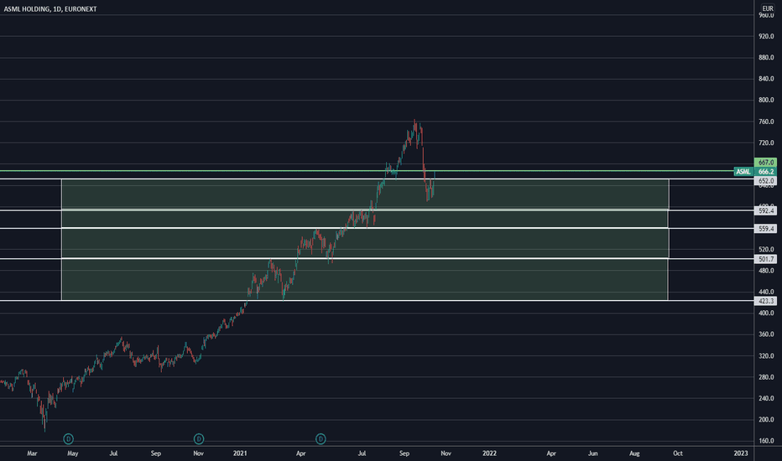The width and height of the screenshot is (782, 461).
Task: Click the 2022 label on time axis
Action: pos(489,453)
